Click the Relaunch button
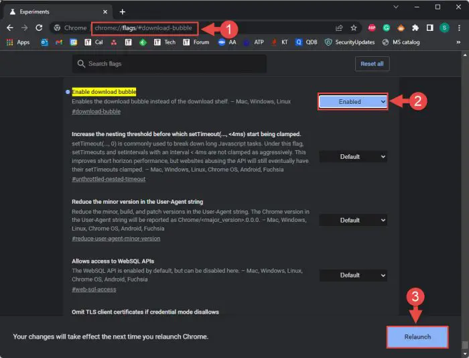Image resolution: width=469 pixels, height=358 pixels. (x=417, y=337)
